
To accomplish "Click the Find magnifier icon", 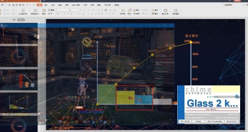I will point(153,10).
